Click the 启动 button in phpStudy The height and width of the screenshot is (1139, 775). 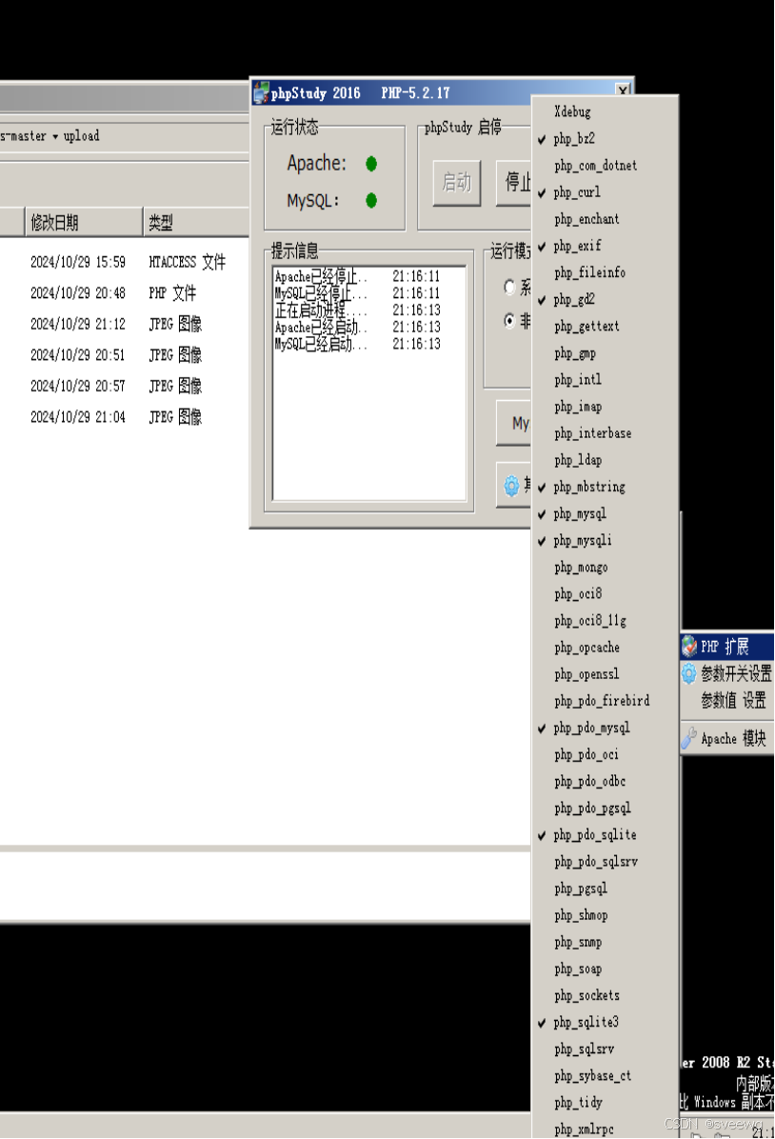(x=457, y=182)
